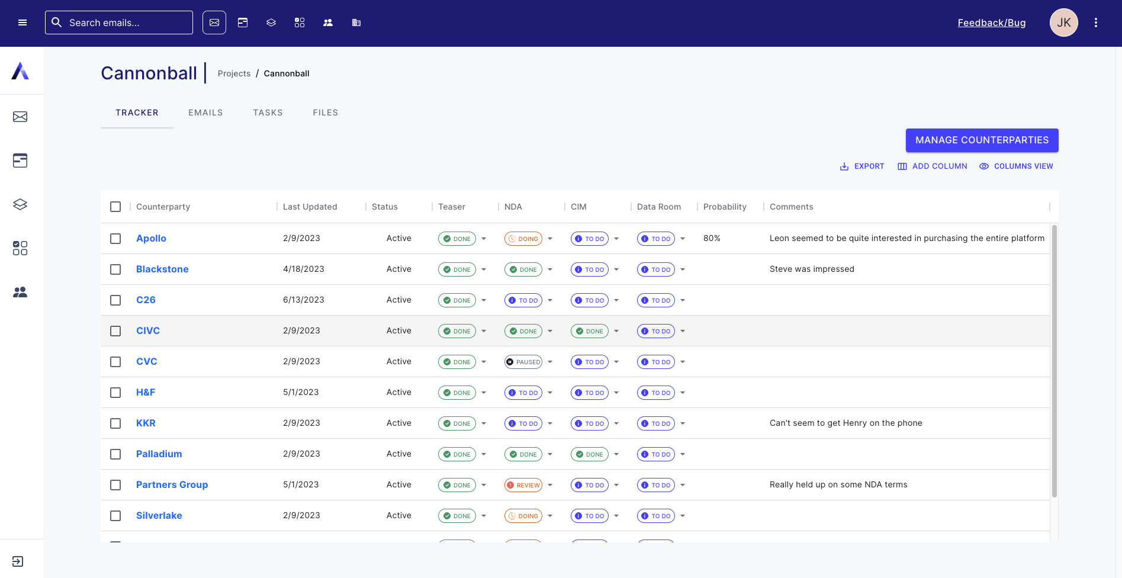This screenshot has height=578, width=1122.
Task: Click KKR's Data Room TO DO badge
Action: point(656,423)
